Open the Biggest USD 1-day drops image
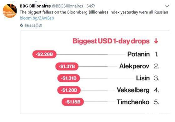Image resolution: width=175 pixels, height=122 pixels. click(95, 72)
